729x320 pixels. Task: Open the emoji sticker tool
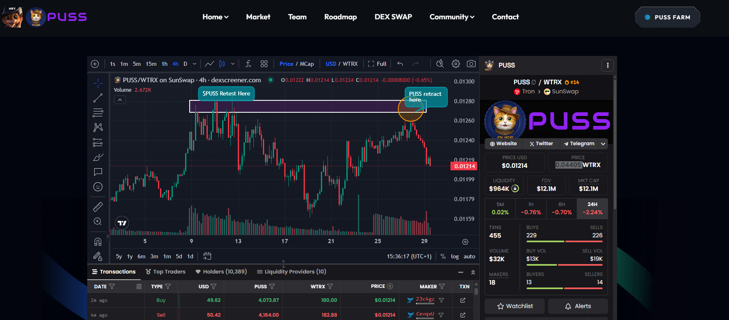[98, 187]
